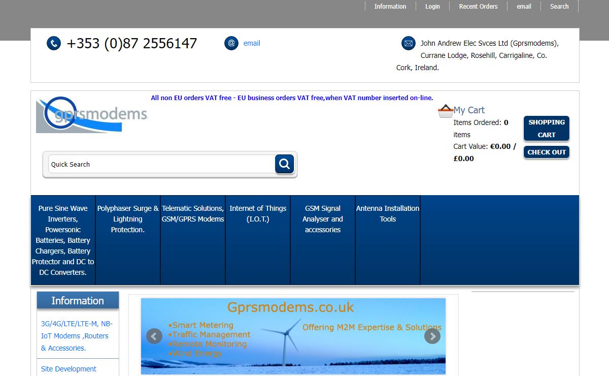This screenshot has height=376, width=609.
Task: Open the Site Development sidebar link
Action: [69, 369]
